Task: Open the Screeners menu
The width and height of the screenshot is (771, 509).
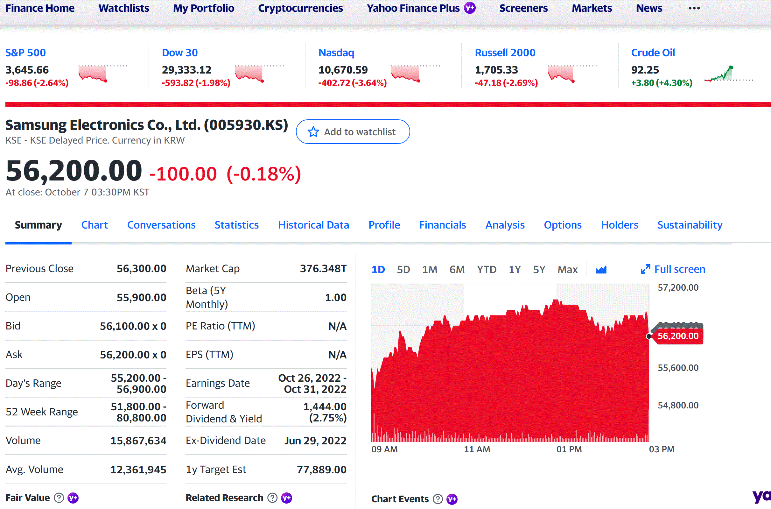Action: tap(523, 8)
